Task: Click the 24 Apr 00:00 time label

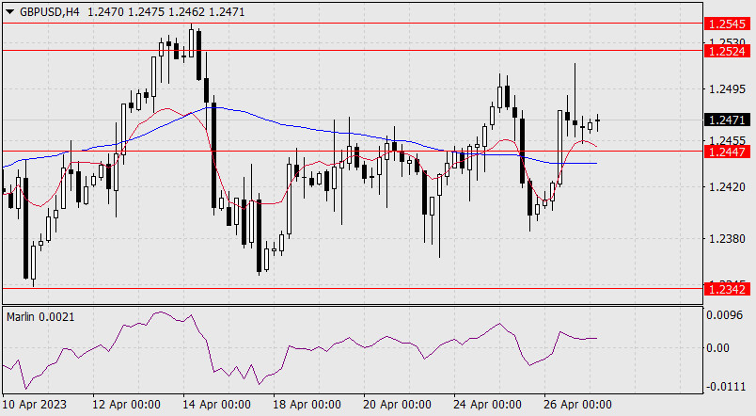Action: tap(488, 404)
